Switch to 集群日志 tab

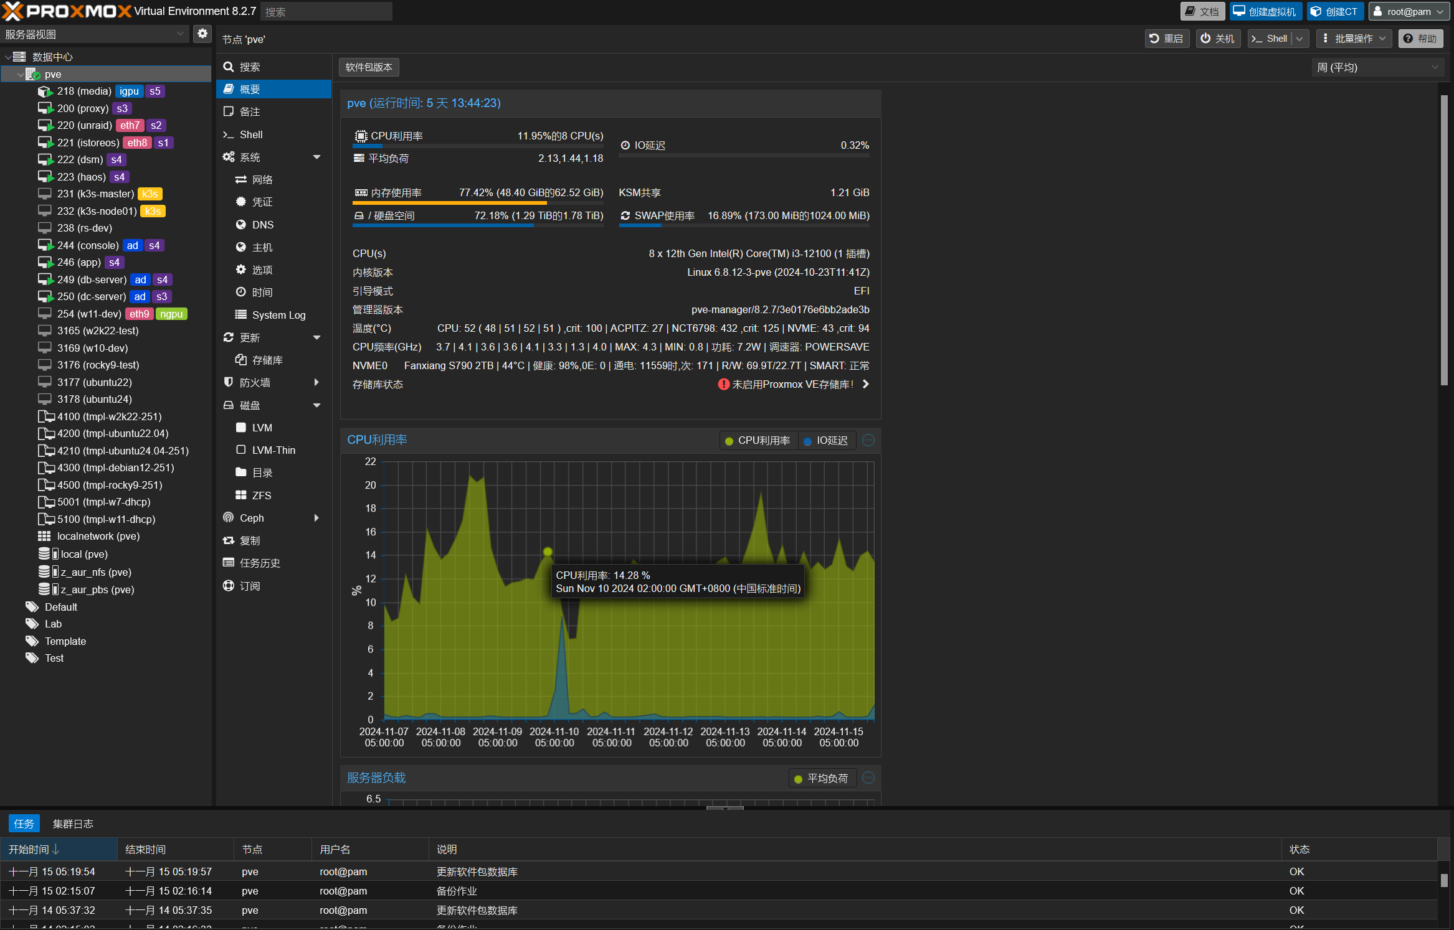pos(73,824)
